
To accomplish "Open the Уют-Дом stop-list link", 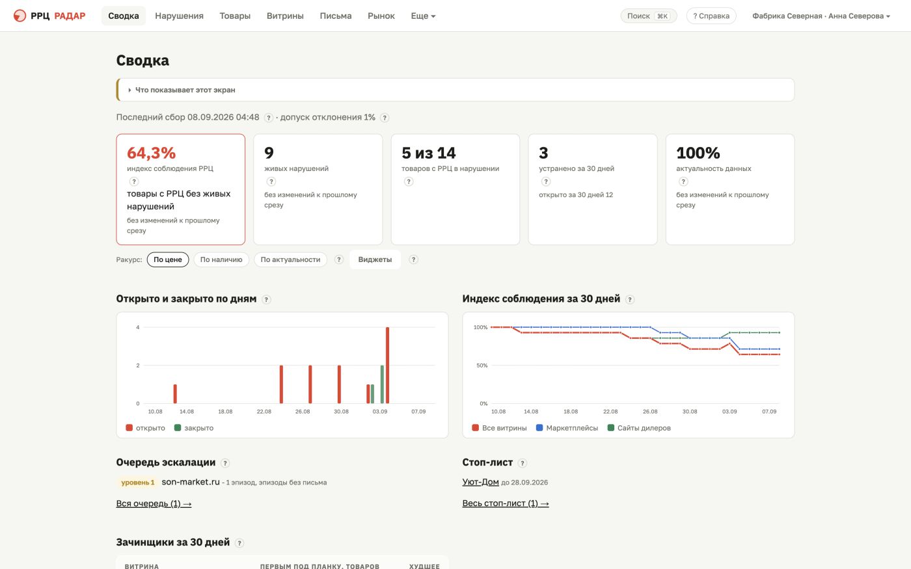I will (x=481, y=482).
